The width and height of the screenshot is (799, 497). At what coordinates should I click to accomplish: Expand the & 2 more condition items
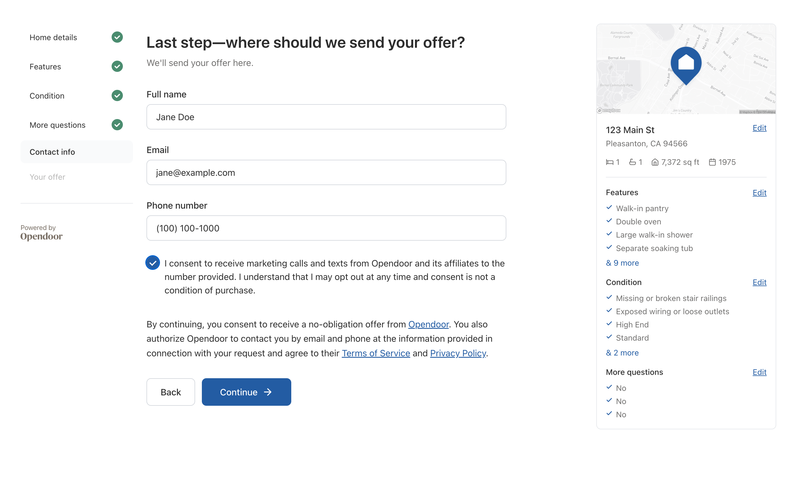[x=622, y=352]
